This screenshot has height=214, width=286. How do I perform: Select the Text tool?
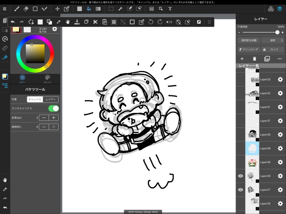pyautogui.click(x=170, y=9)
